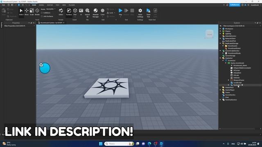Start a Team Test session
The height and width of the screenshot is (147, 262).
pos(148,13)
